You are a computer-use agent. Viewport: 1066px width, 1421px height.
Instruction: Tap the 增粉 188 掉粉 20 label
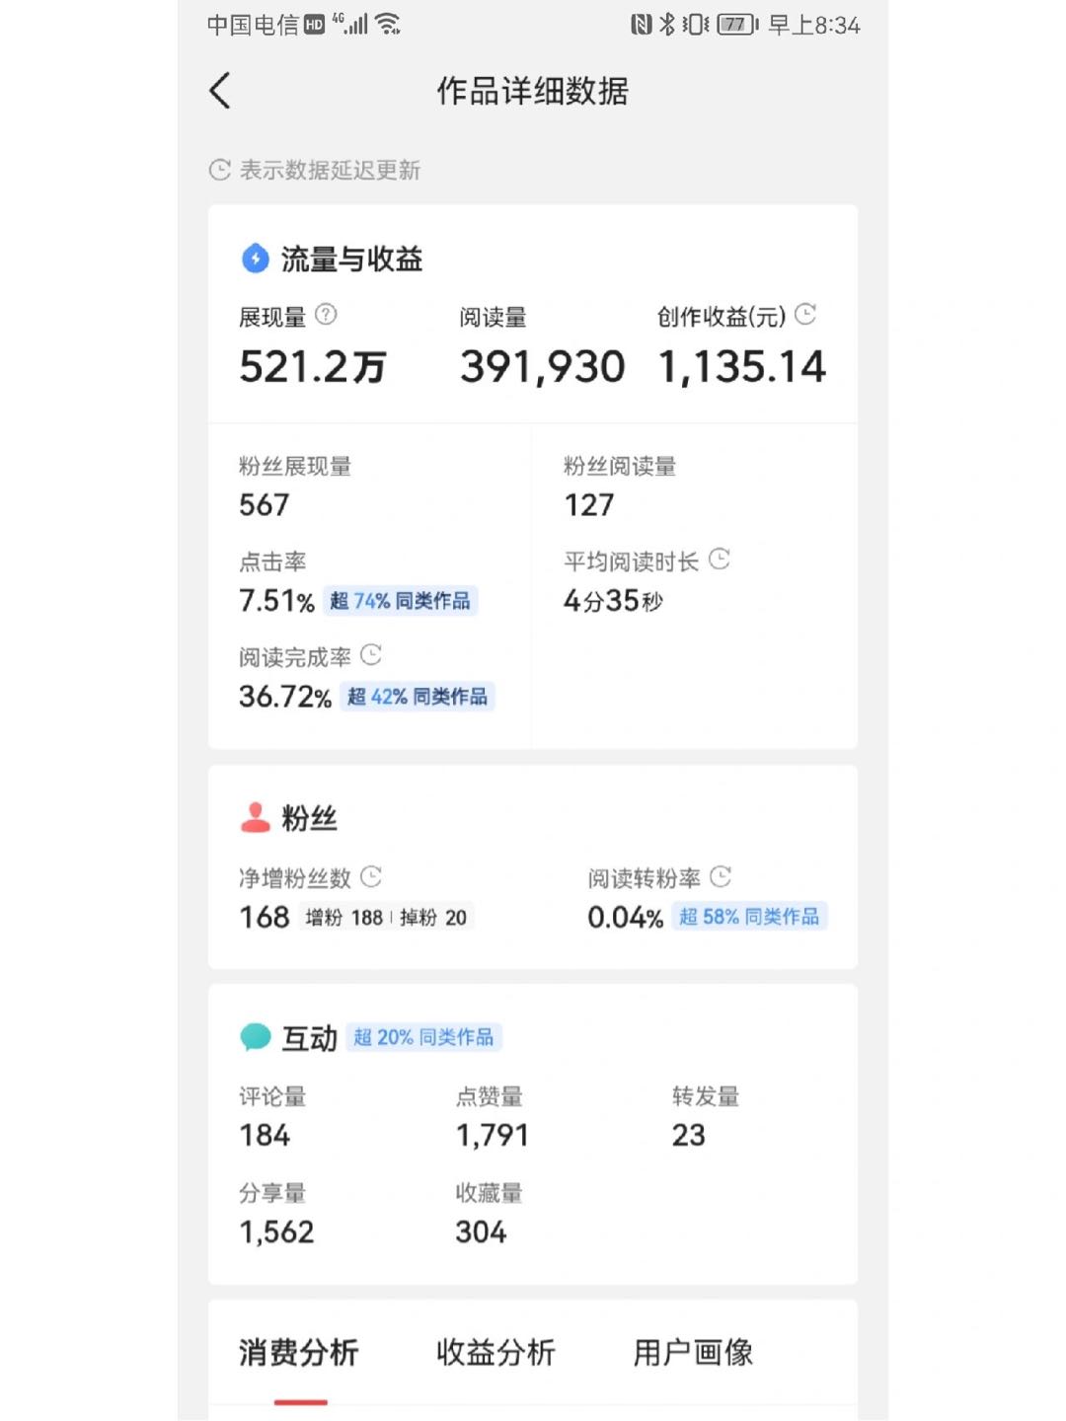[386, 918]
